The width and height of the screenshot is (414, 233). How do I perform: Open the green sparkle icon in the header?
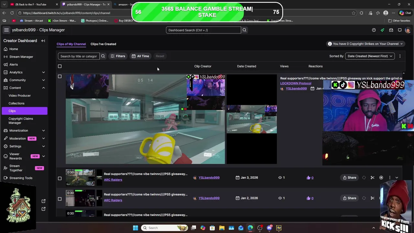click(382, 30)
